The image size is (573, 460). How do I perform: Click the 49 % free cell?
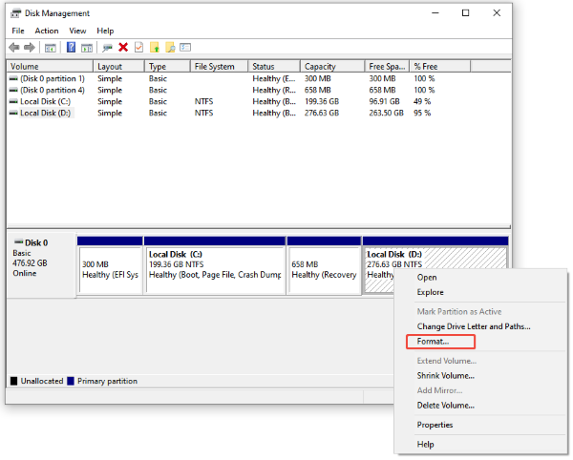422,102
